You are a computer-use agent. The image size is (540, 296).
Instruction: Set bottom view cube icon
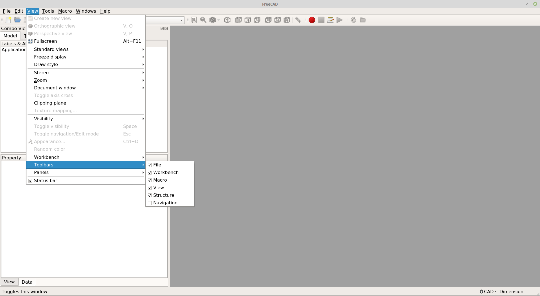coord(278,20)
